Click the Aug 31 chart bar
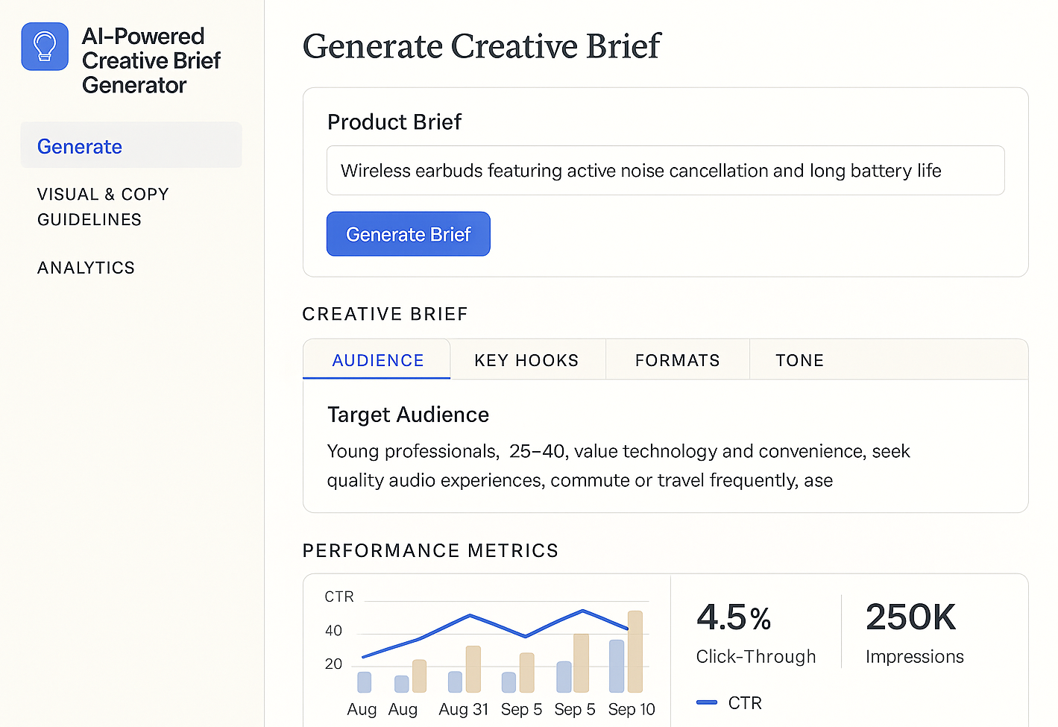The height and width of the screenshot is (727, 1058). click(472, 667)
